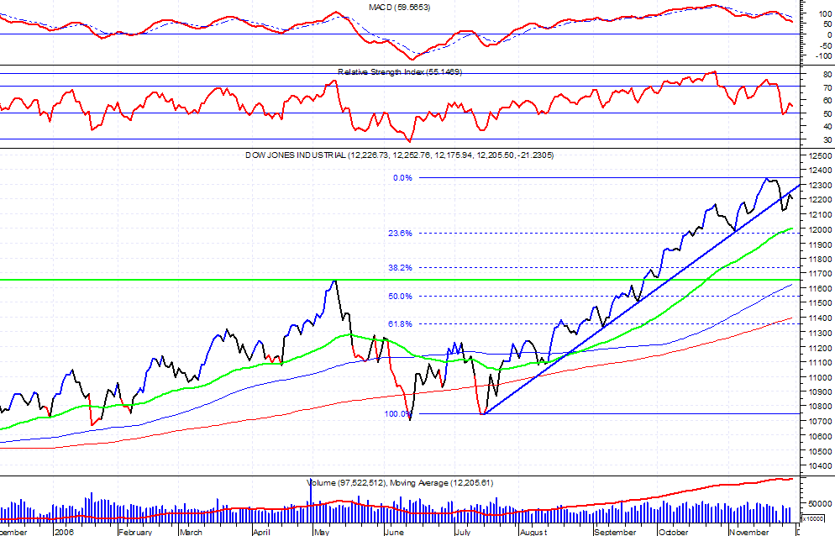This screenshot has height=536, width=835.
Task: Click the -100 value on MACD axis
Action: click(823, 56)
